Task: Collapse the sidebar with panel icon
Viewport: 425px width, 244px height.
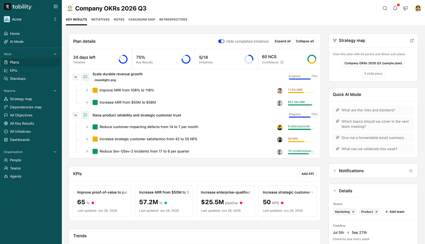Action: [x=56, y=6]
